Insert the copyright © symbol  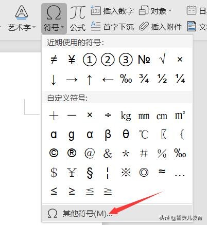pyautogui.click(x=54, y=153)
